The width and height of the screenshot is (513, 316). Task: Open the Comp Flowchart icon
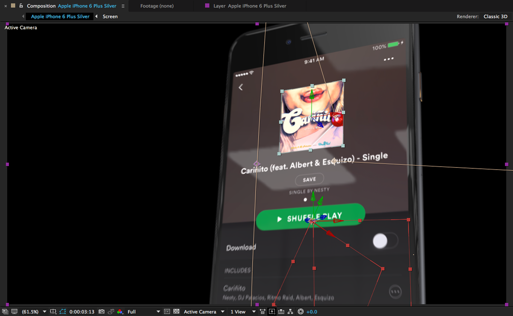291,312
